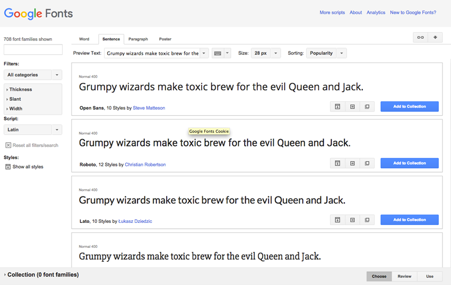
Task: Click the Quick-use arrow icon for Roboto
Action: [352, 163]
